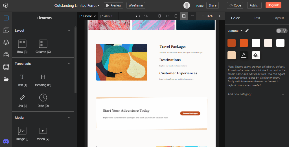Screen dimensions: 289x147
Task: Collapse the Layout section
Action: click(69, 31)
